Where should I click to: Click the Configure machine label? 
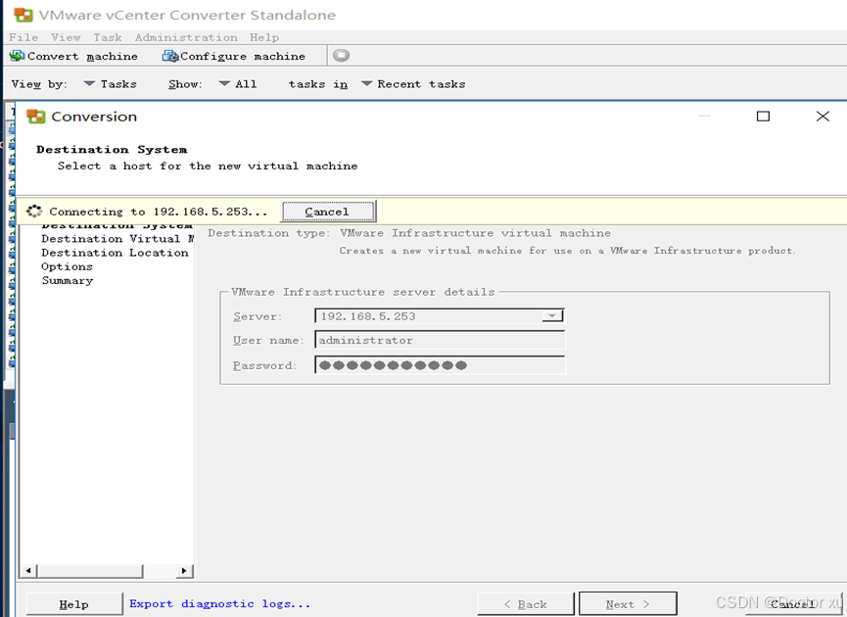click(x=243, y=56)
